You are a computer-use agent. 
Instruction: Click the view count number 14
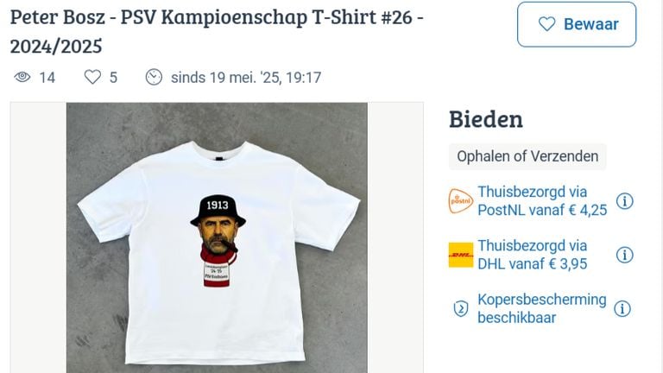(47, 78)
